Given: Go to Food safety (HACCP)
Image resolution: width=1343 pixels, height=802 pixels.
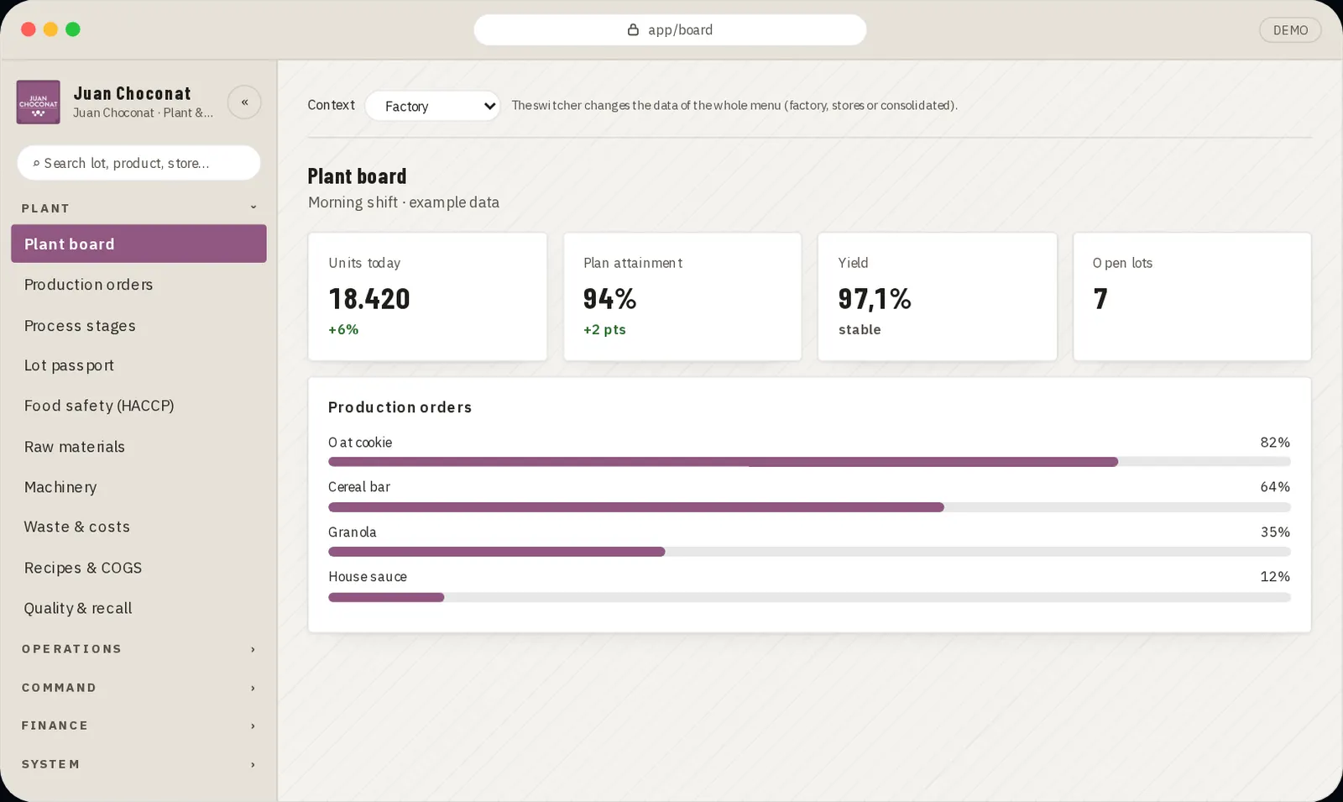Looking at the screenshot, I should [x=138, y=406].
